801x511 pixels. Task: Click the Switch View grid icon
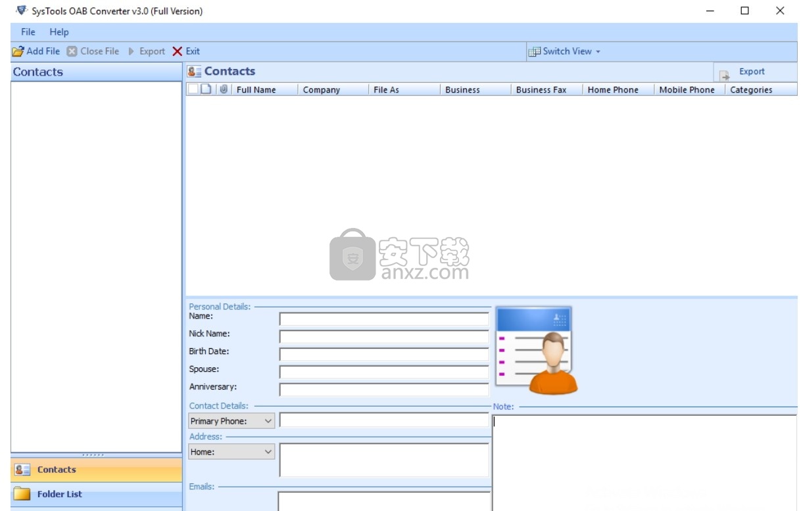(x=535, y=51)
